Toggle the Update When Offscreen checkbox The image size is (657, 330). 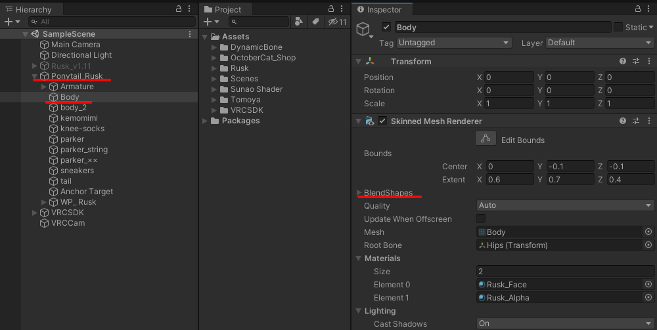[x=481, y=218]
